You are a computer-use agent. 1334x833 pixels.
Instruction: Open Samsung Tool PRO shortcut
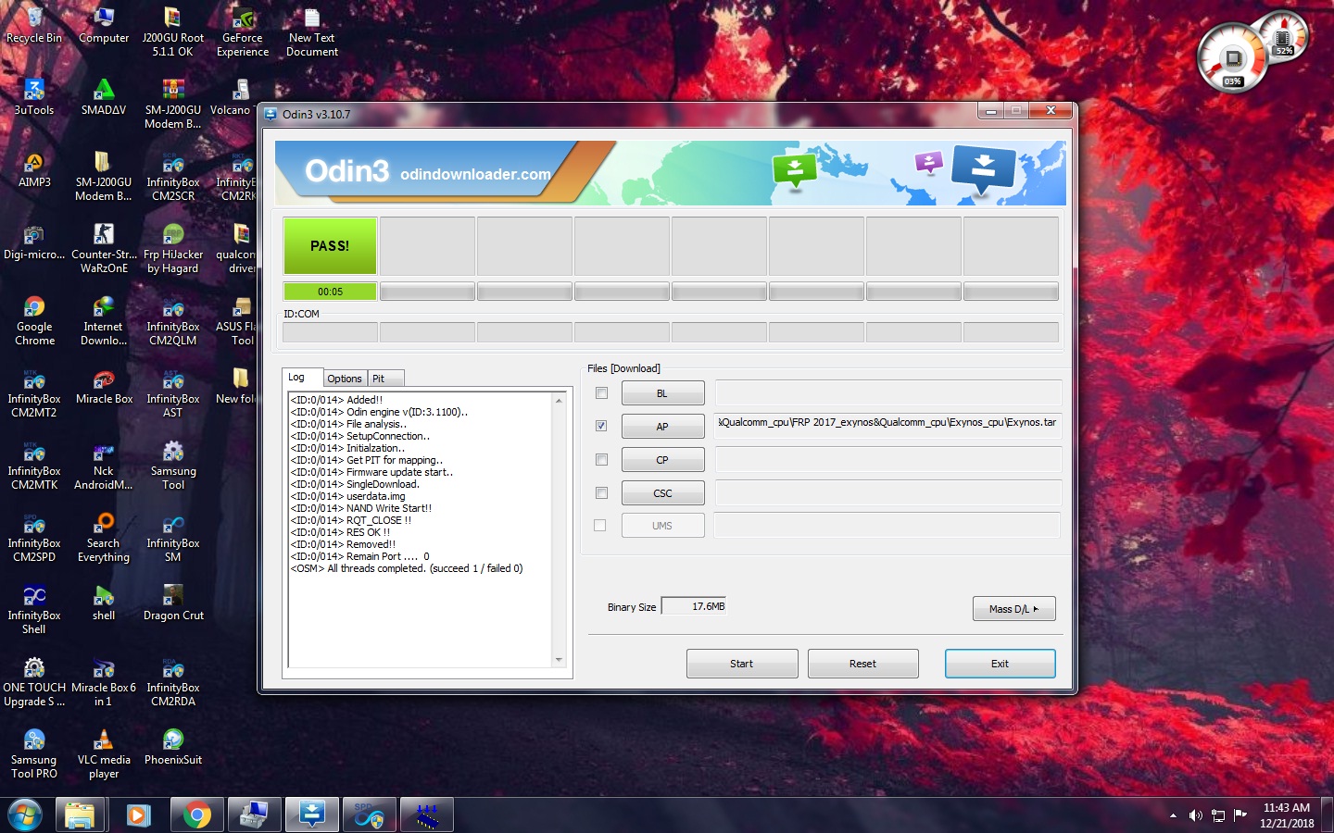tap(34, 753)
